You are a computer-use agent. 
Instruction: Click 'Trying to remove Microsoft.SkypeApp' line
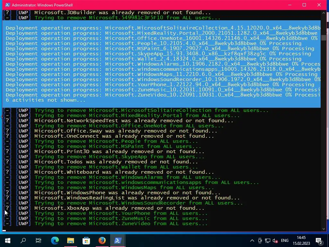click(x=104, y=157)
